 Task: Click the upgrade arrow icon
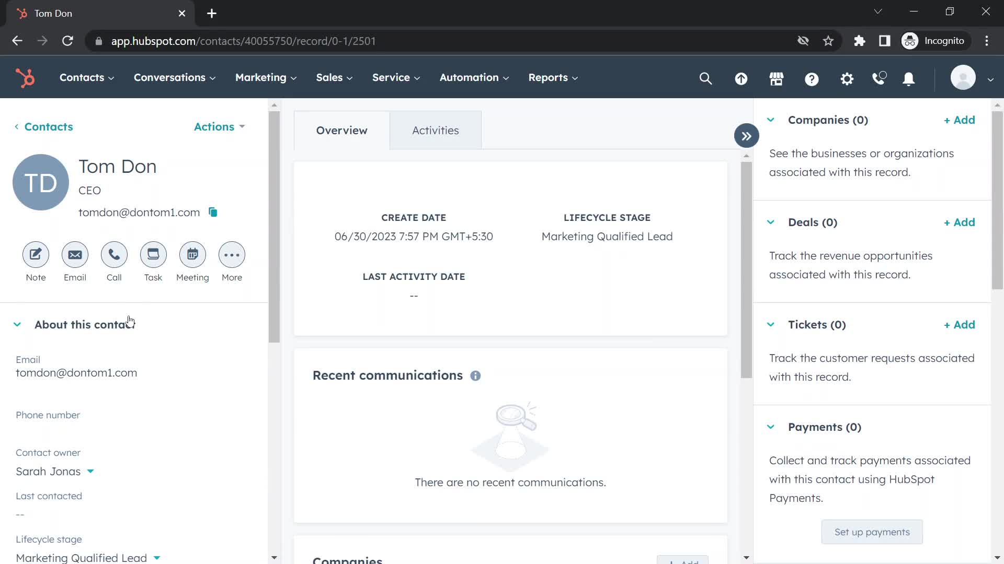(741, 78)
